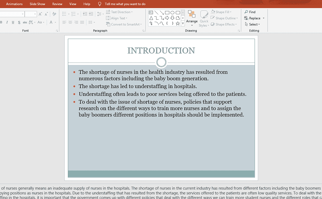Screen dimensions: 322x199
Task: Center-align the paragraph text
Action: (x=70, y=22)
